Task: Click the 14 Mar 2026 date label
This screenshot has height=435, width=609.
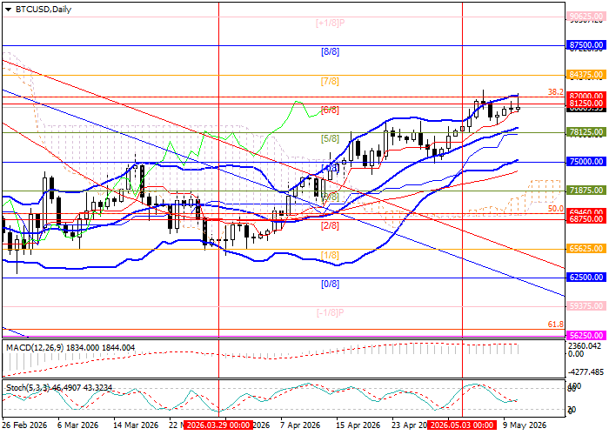Action: pyautogui.click(x=136, y=425)
